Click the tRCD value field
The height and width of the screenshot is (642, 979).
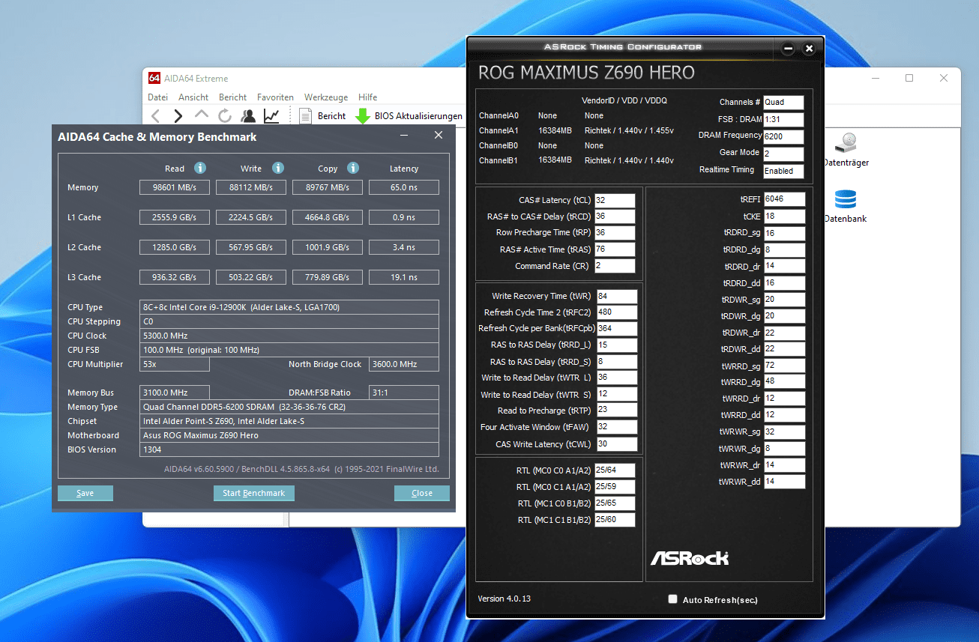615,216
